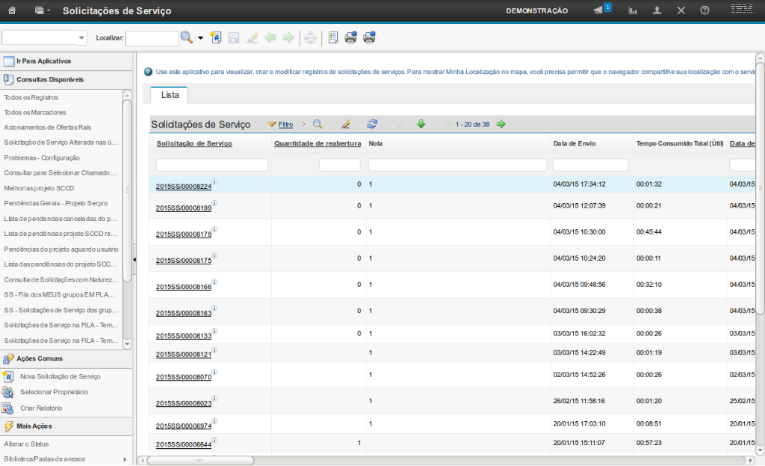This screenshot has width=765, height=466.
Task: Open service request 2015SS/00008224
Action: pyautogui.click(x=184, y=187)
